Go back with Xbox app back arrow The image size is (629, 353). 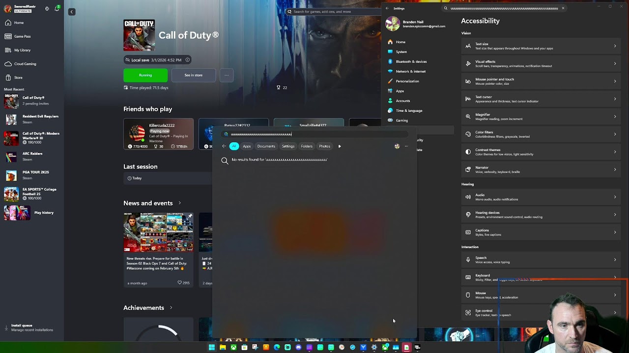point(72,12)
